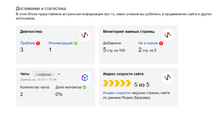The width and height of the screenshot is (224, 118).
Task: Click green check icon next to Рекомендаций
Action: 76,43
